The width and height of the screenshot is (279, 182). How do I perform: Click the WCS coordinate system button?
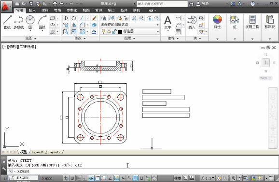pos(265,78)
